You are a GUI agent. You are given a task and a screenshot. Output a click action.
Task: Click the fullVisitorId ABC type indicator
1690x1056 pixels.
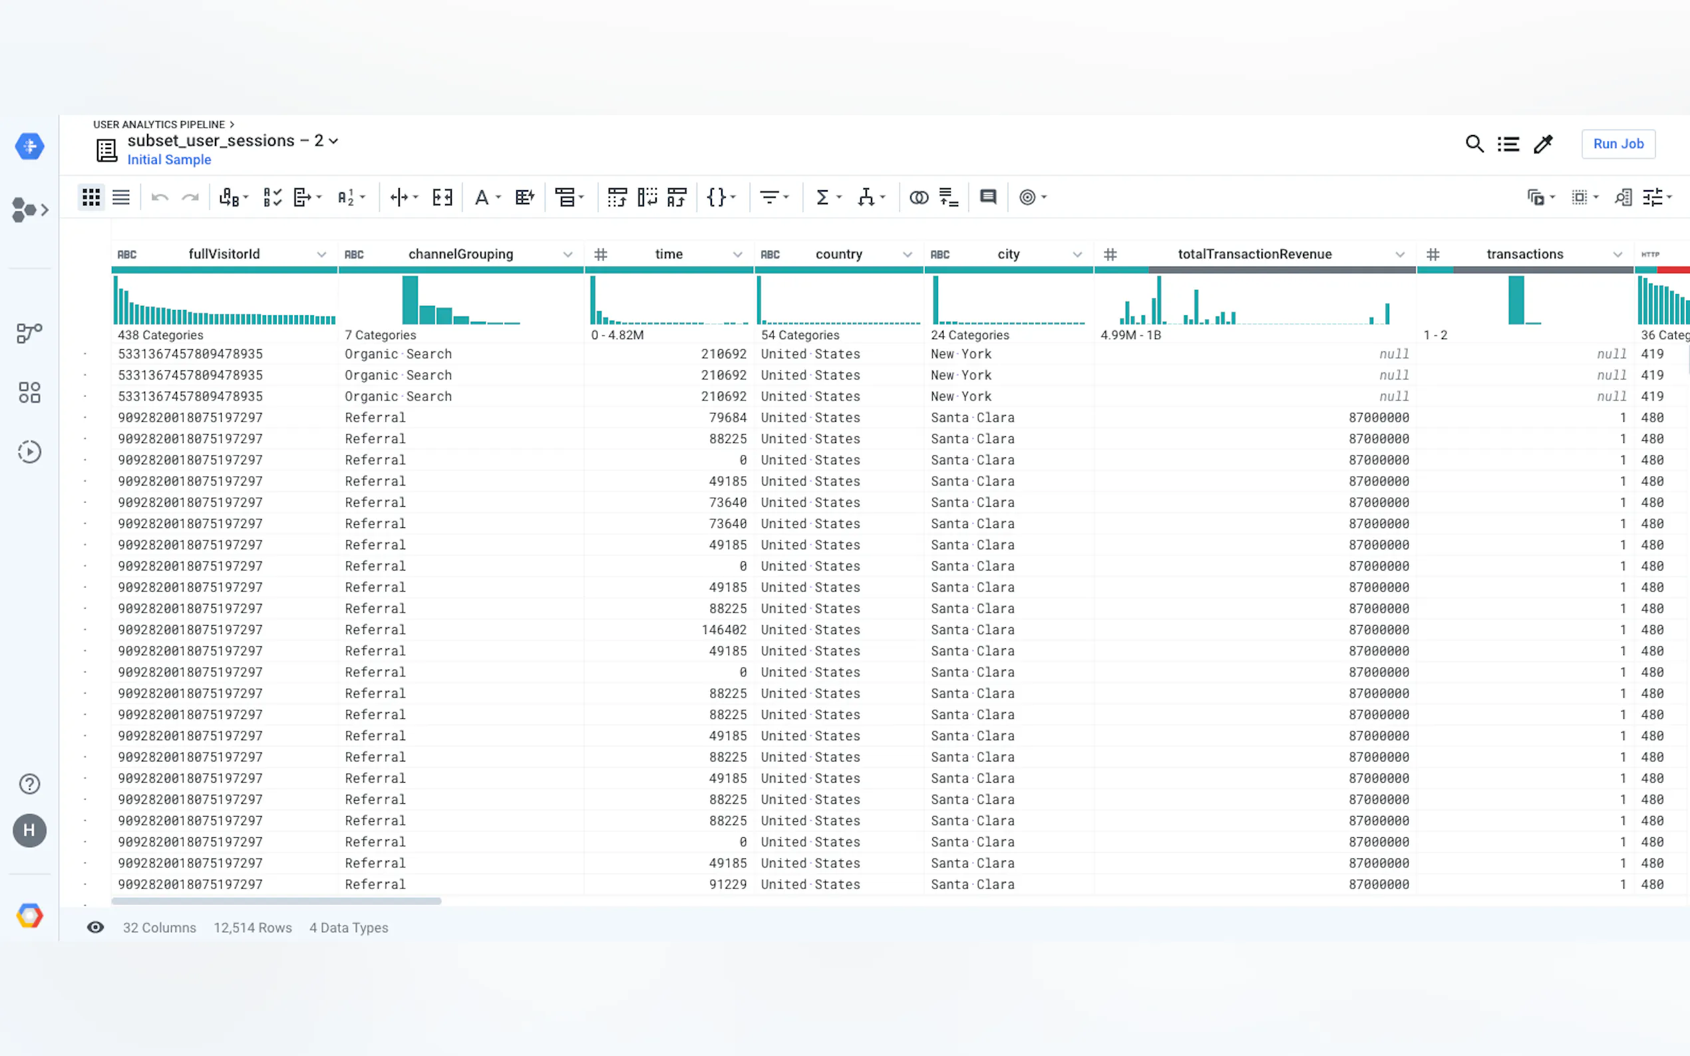pos(126,255)
